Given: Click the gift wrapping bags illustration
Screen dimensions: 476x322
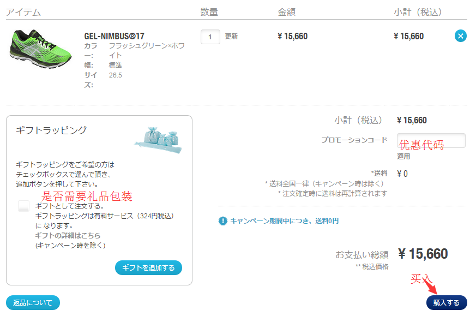Looking at the screenshot, I should [158, 139].
